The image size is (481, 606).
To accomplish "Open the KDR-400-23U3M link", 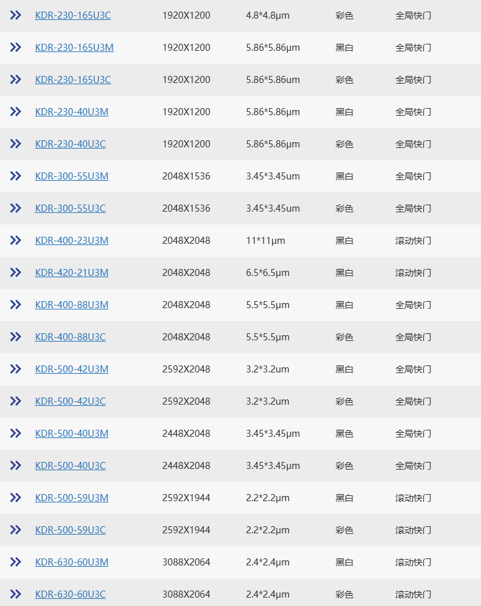I will click(71, 241).
